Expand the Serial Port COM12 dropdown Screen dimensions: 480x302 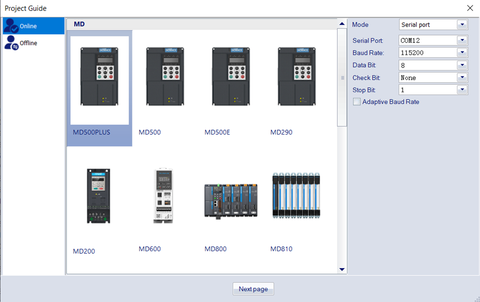pos(462,40)
